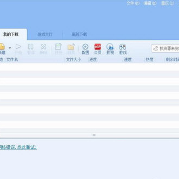Sort by 文件名 column header
This screenshot has height=179, width=179.
point(12,60)
